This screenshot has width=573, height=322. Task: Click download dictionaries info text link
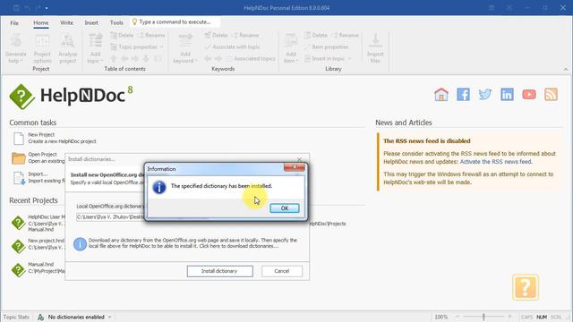click(239, 247)
